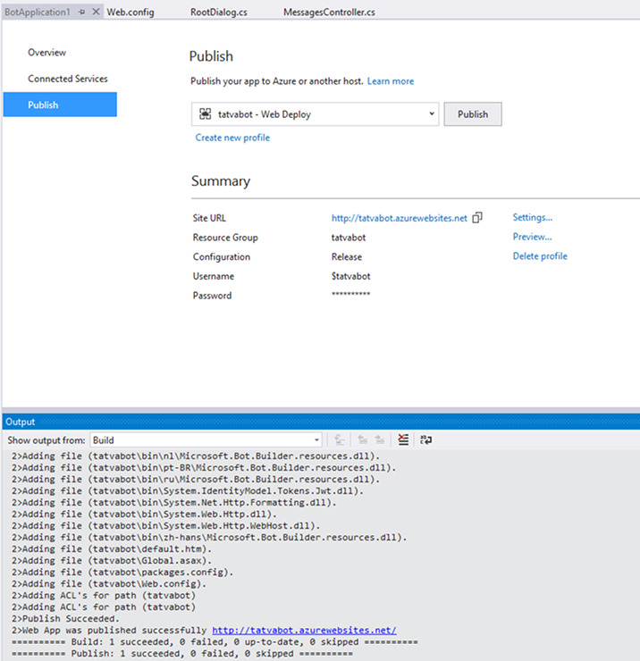The height and width of the screenshot is (661, 640).
Task: Click the Find Message in Code icon
Action: coord(339,439)
